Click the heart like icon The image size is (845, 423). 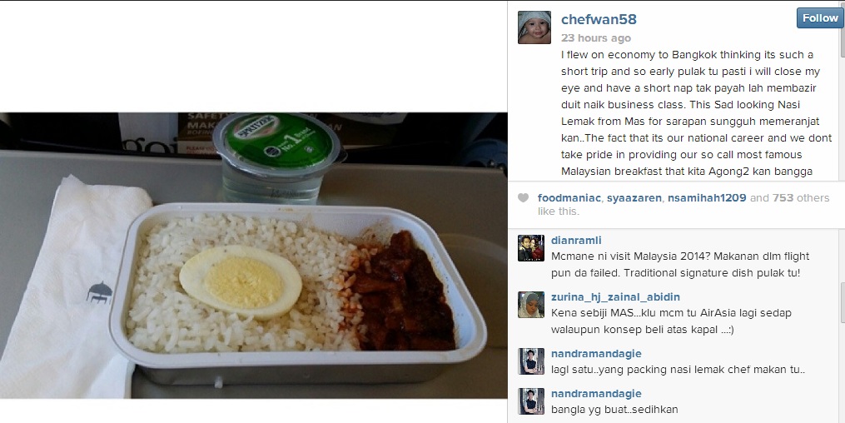point(523,197)
